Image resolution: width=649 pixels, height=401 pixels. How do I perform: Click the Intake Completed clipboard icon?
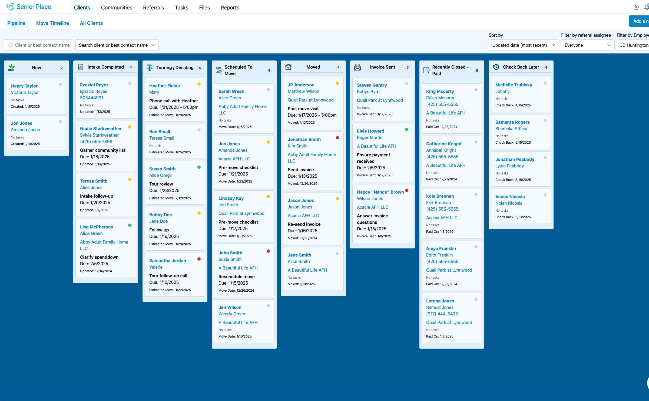[81, 67]
